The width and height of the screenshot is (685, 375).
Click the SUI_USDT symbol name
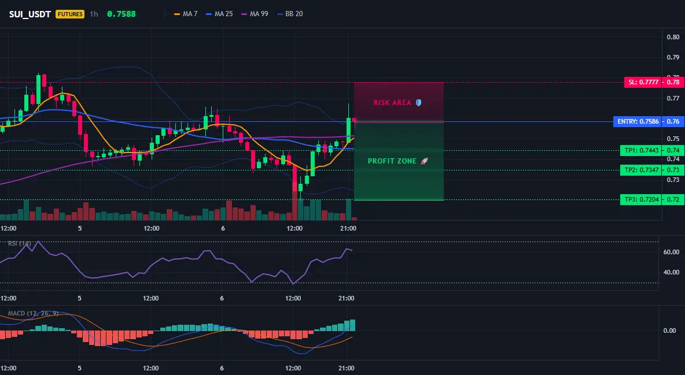click(x=31, y=14)
